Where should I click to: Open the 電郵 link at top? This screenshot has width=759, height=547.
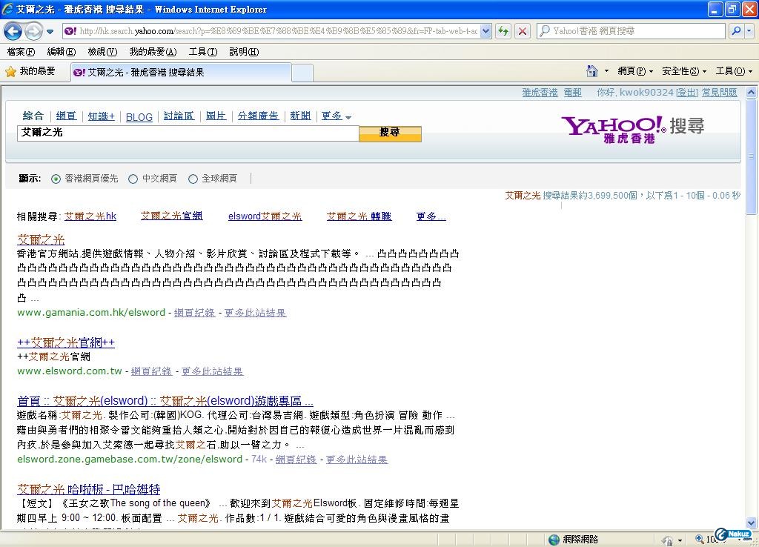pyautogui.click(x=573, y=93)
